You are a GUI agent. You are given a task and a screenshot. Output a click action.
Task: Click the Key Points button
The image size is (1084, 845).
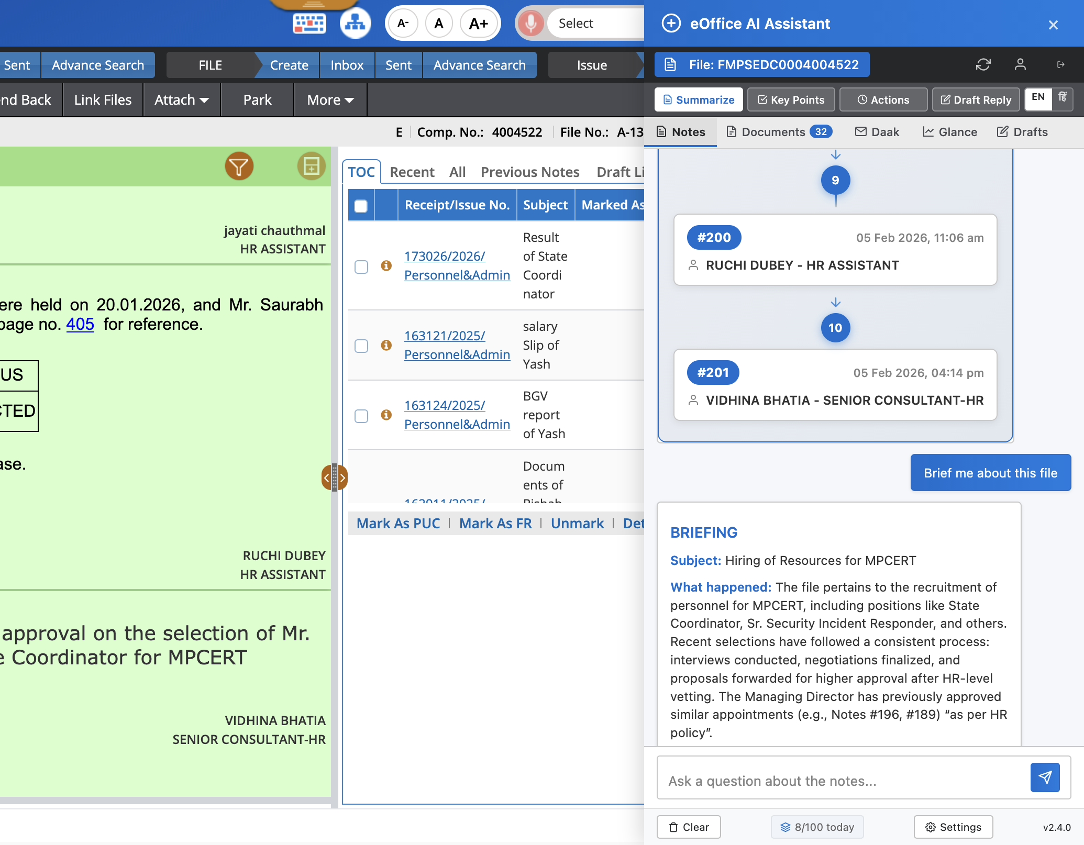pos(791,100)
